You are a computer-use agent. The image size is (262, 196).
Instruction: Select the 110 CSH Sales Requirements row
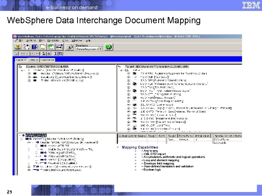162,101
